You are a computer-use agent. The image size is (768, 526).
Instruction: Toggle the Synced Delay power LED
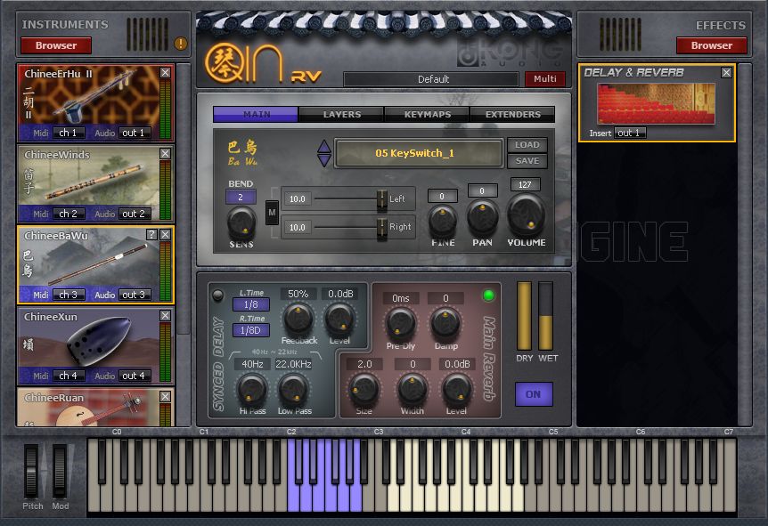(217, 295)
